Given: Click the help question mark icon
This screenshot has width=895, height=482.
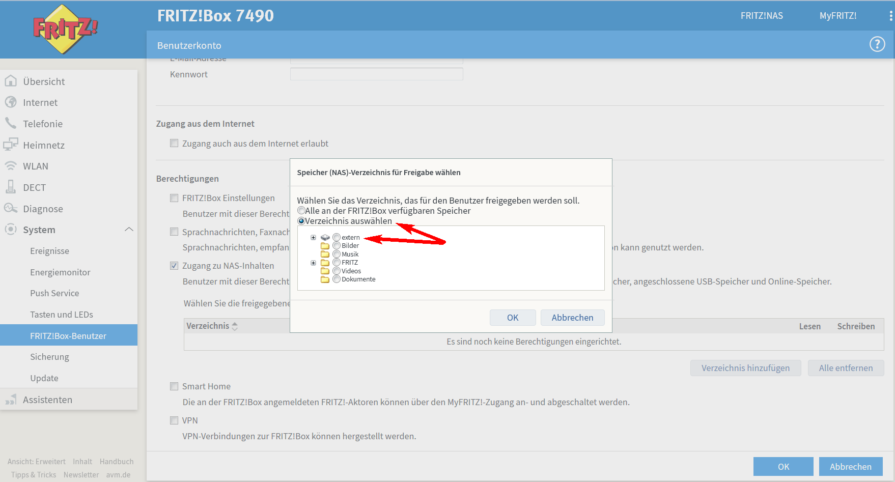Looking at the screenshot, I should coord(877,45).
